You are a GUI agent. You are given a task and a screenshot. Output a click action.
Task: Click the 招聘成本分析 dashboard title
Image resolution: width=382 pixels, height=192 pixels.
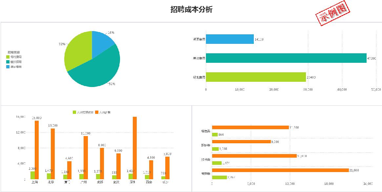click(x=191, y=10)
